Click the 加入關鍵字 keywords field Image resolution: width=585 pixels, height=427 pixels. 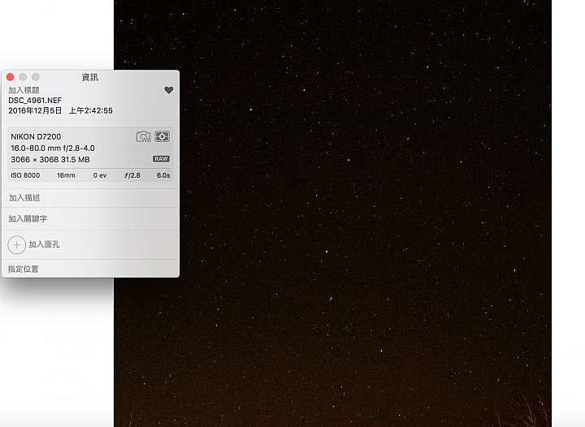tap(90, 218)
